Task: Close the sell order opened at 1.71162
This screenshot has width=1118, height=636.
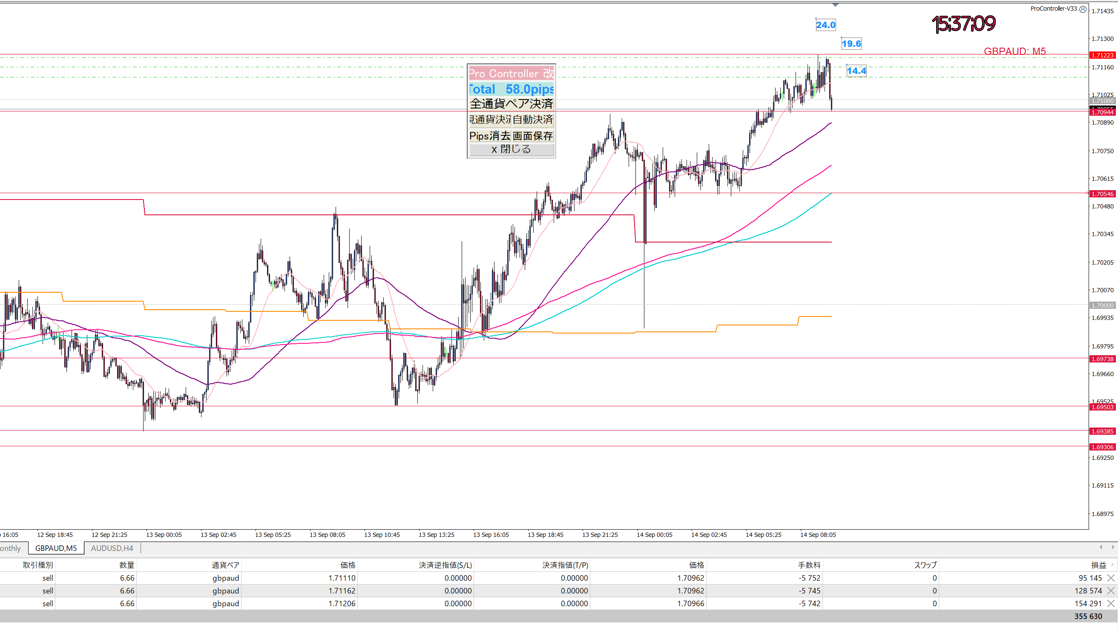Action: point(1111,590)
